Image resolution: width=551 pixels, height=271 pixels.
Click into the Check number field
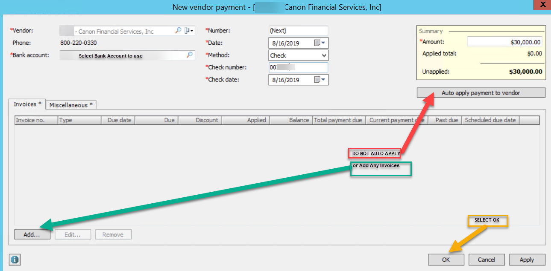[x=298, y=67]
